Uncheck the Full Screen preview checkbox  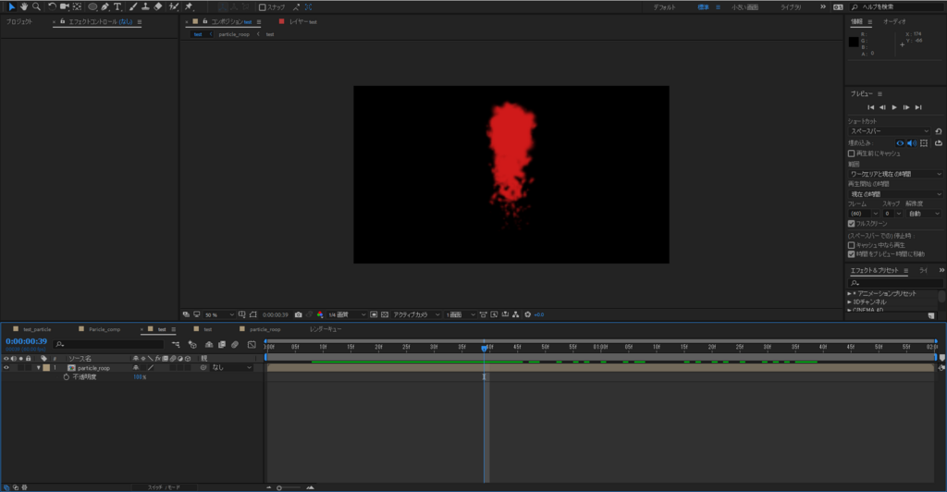[x=852, y=224]
